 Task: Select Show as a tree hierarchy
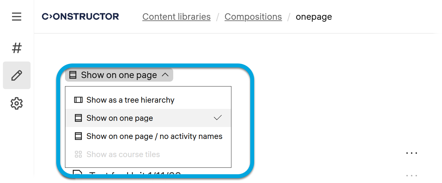point(130,100)
